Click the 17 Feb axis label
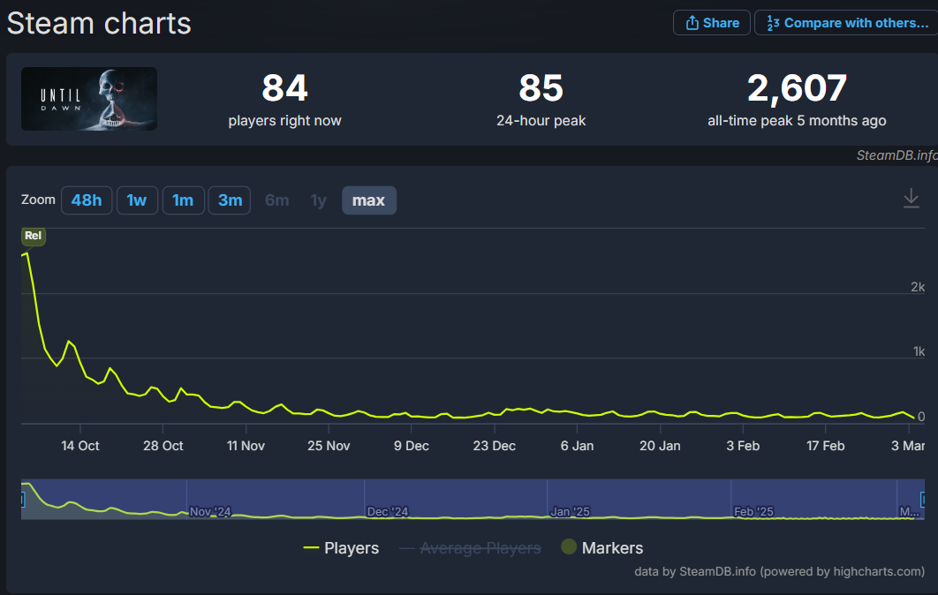Screen dimensions: 938x595 tap(826, 446)
